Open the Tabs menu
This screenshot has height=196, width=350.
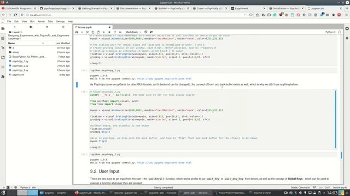[x=50, y=22]
